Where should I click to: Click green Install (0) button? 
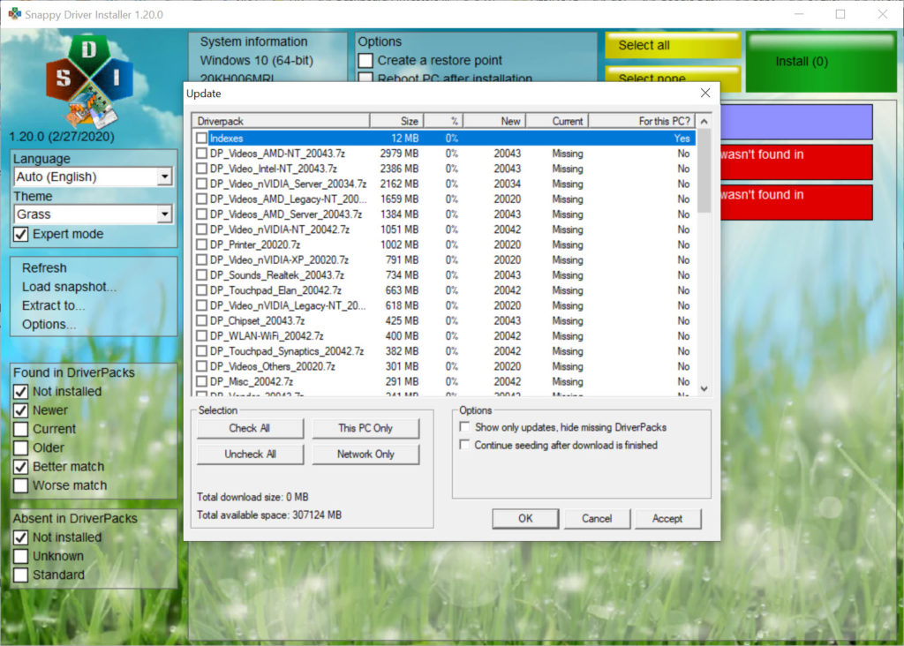821,62
